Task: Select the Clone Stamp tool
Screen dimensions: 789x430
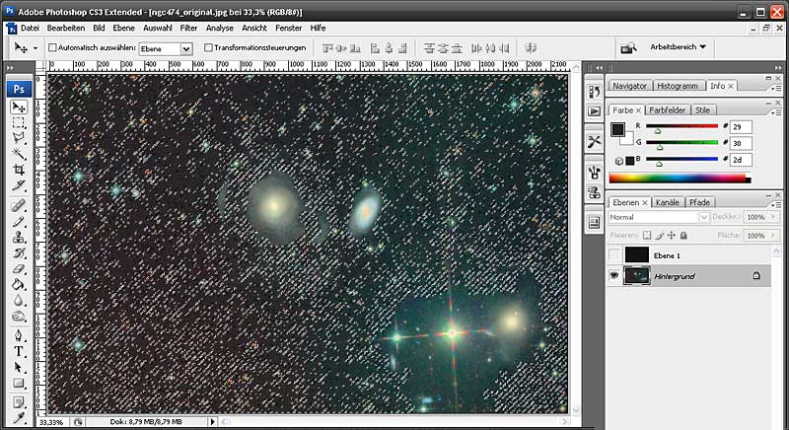Action: (x=19, y=237)
